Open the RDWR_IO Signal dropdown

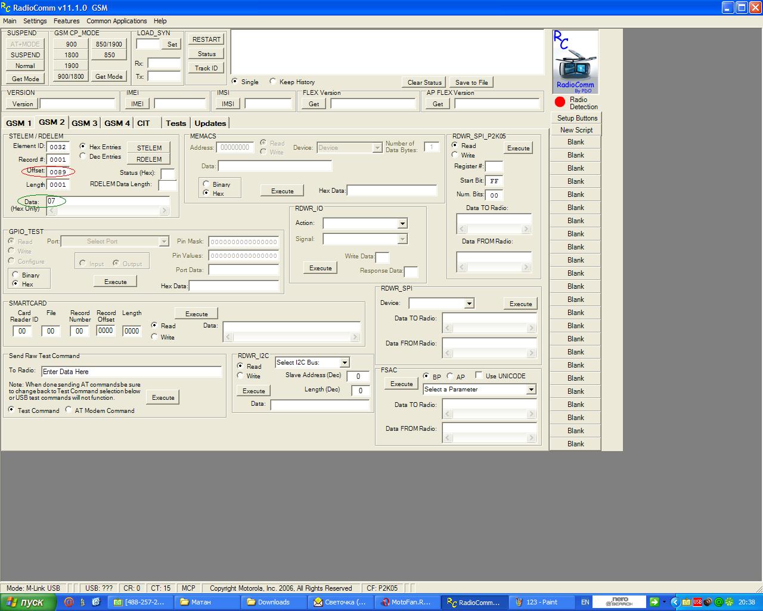(x=402, y=239)
